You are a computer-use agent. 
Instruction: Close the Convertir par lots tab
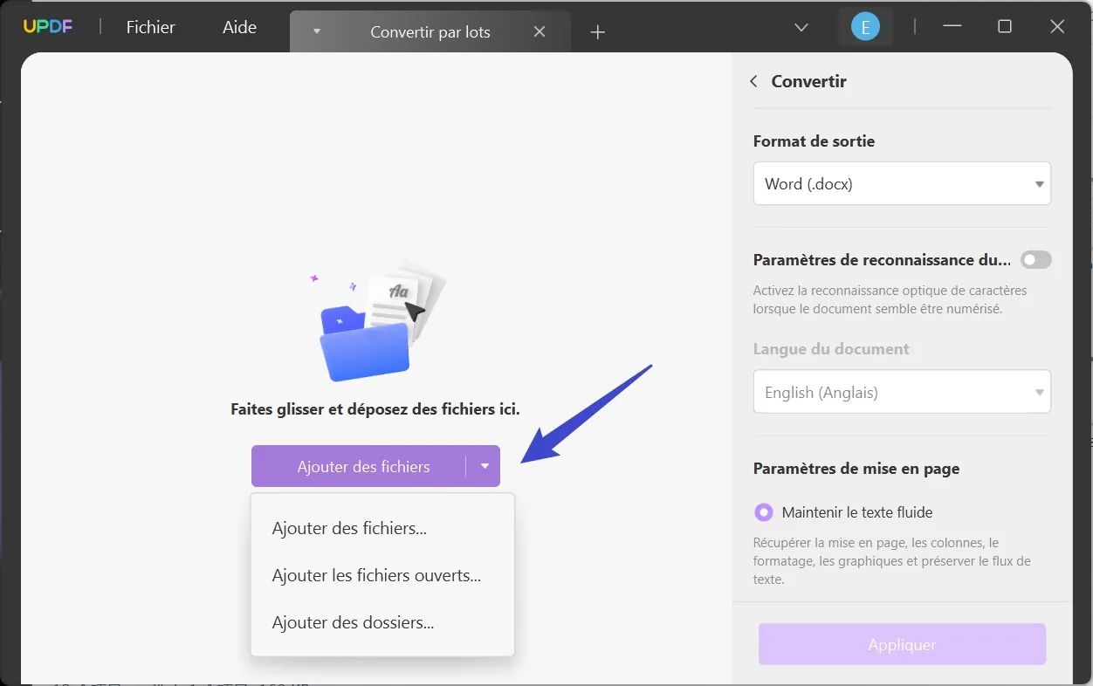[x=540, y=31]
